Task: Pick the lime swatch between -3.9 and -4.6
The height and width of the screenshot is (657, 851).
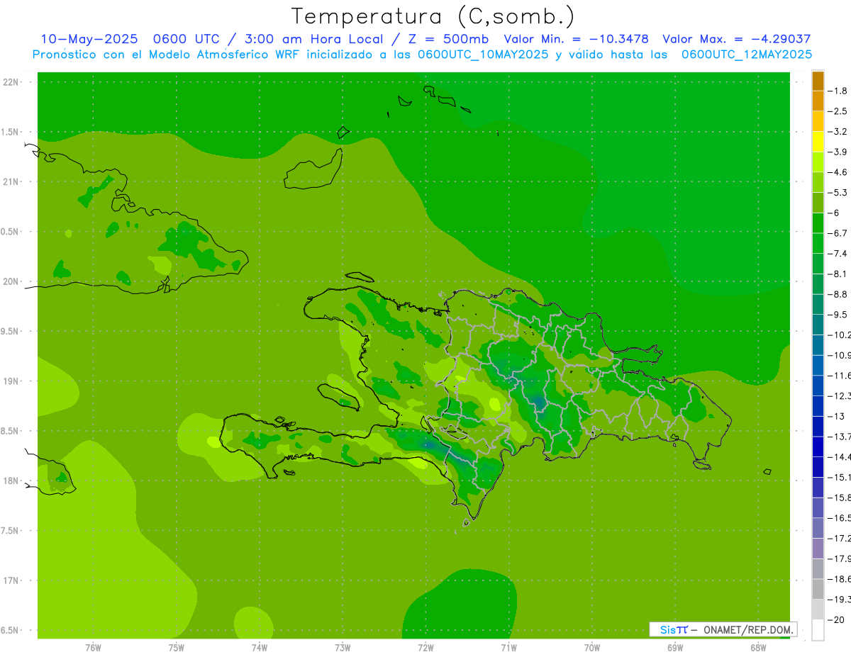Action: pos(818,162)
